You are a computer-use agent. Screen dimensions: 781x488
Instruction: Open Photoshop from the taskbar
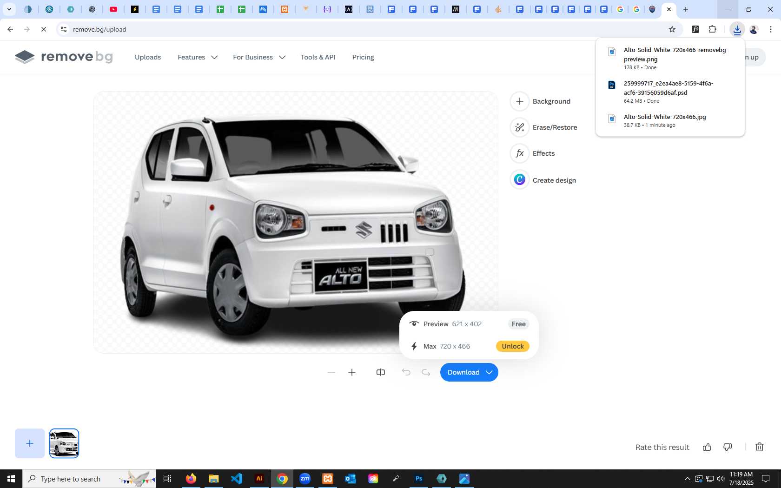(419, 479)
